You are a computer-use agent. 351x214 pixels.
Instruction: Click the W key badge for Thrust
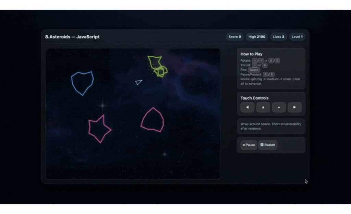tap(265, 65)
